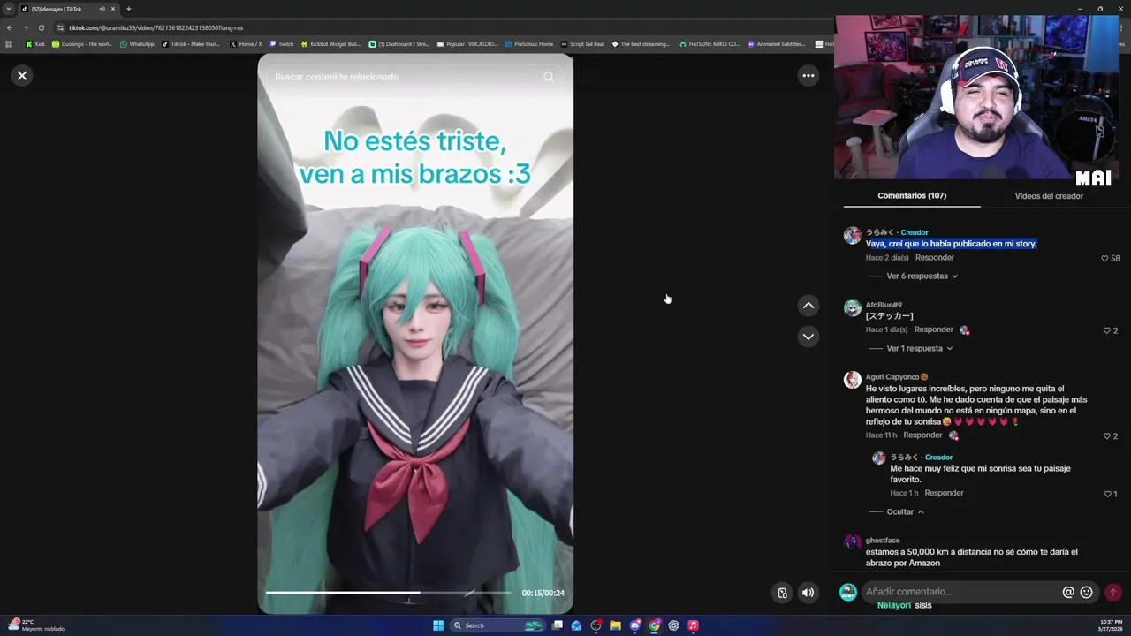Image resolution: width=1131 pixels, height=636 pixels.
Task: Insert a mention with the @ icon
Action: point(1068,593)
